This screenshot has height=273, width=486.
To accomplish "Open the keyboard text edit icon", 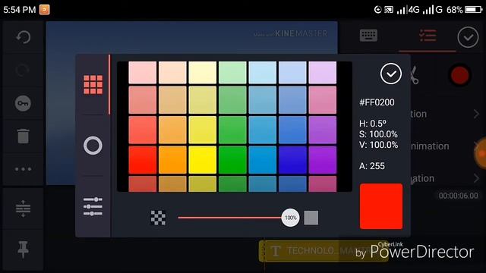I will [368, 36].
